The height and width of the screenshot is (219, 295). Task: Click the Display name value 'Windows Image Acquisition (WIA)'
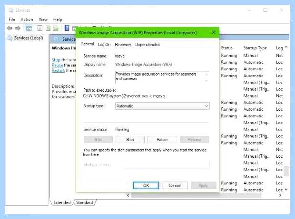click(x=143, y=65)
